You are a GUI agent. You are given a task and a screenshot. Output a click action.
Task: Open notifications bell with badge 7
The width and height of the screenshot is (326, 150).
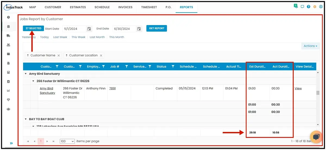click(296, 6)
